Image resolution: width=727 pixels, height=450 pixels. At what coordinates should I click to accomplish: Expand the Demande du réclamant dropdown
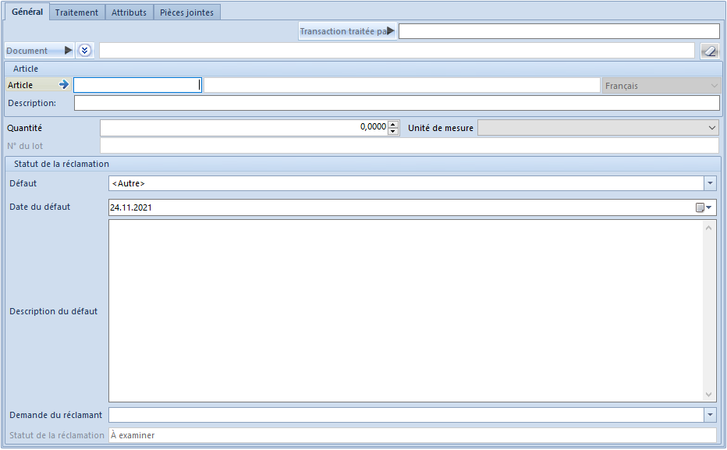710,415
